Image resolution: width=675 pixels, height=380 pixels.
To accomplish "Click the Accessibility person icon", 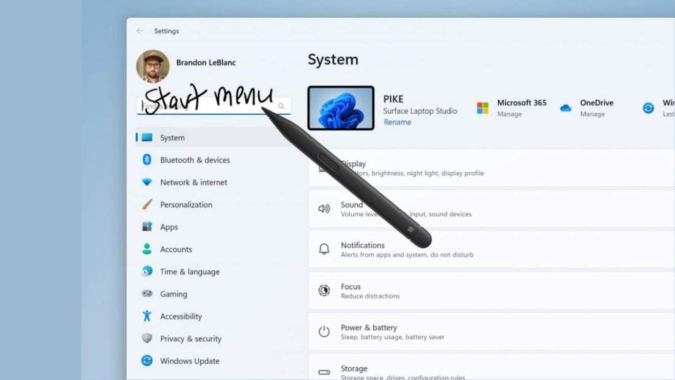I will click(x=147, y=316).
